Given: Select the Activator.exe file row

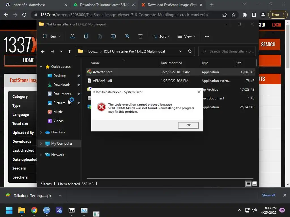Looking at the screenshot, I should (x=171, y=72).
